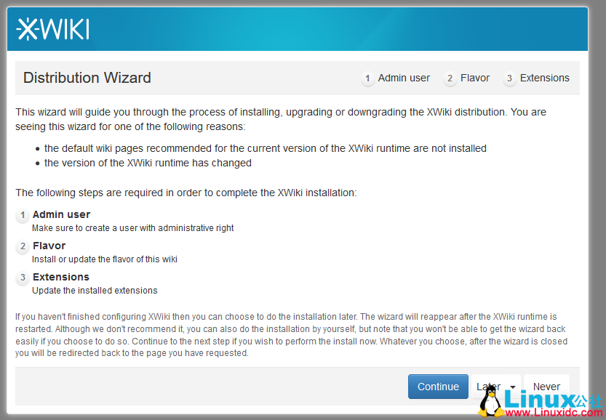Click Continue to start the installation
The width and height of the screenshot is (606, 420).
[x=438, y=387]
